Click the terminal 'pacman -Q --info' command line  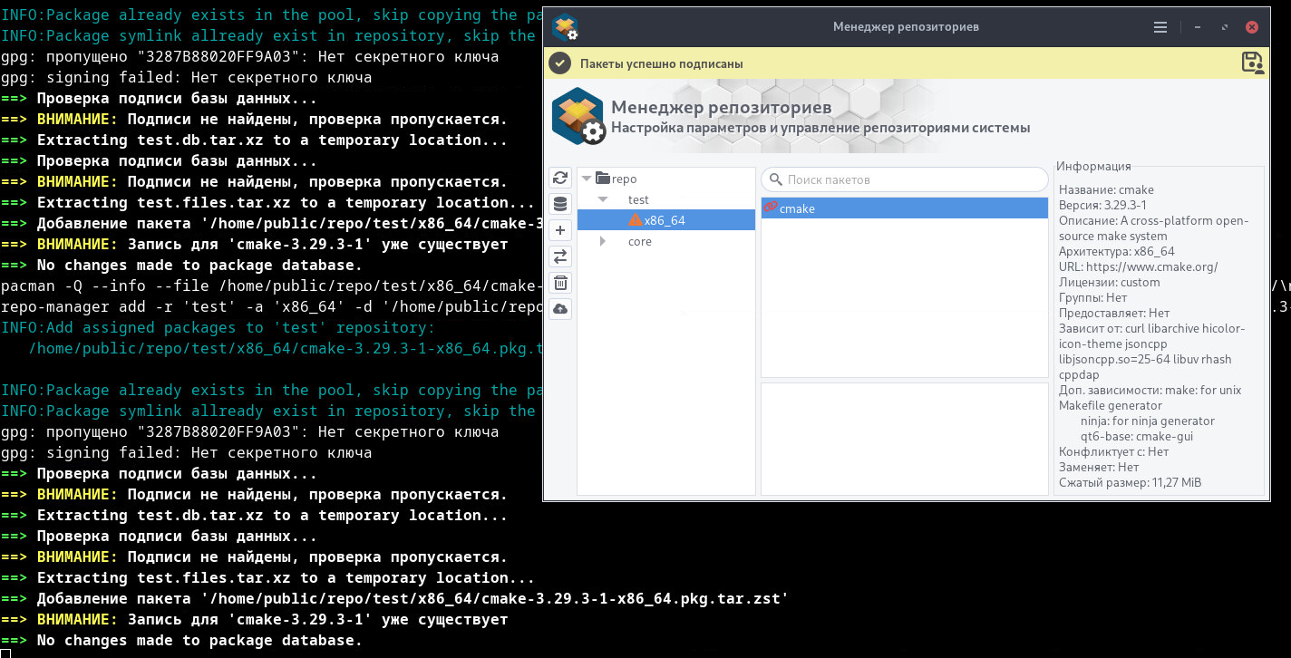[271, 286]
